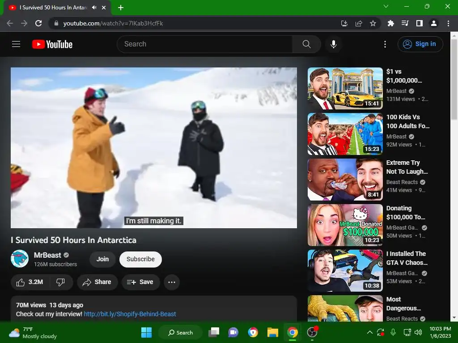
Task: View site information lock icon
Action: click(56, 23)
